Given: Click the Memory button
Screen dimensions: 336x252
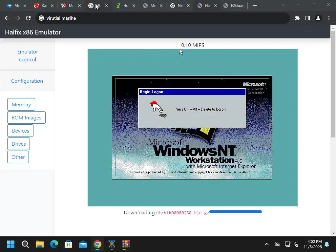Looking at the screenshot, I should click(21, 105).
